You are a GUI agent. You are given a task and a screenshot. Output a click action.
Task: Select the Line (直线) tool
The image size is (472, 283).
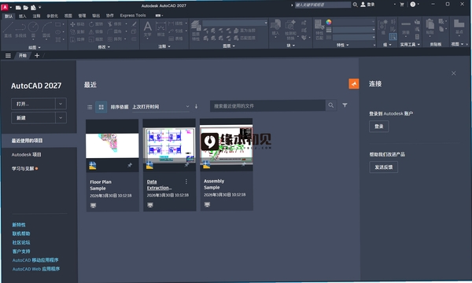coord(8,29)
